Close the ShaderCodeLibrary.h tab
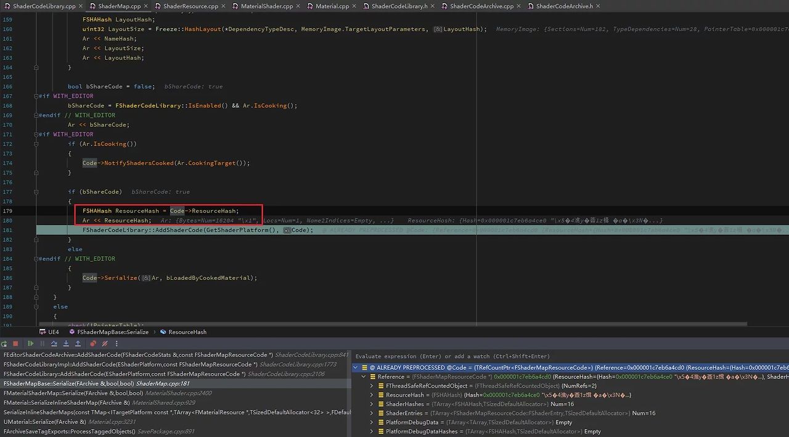789x437 pixels. tap(433, 6)
